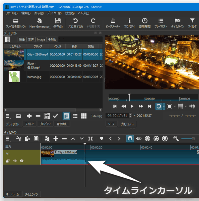This screenshot has width=199, height=201.
Task: Expand the loop options dropdown arrow
Action: pyautogui.click(x=164, y=106)
